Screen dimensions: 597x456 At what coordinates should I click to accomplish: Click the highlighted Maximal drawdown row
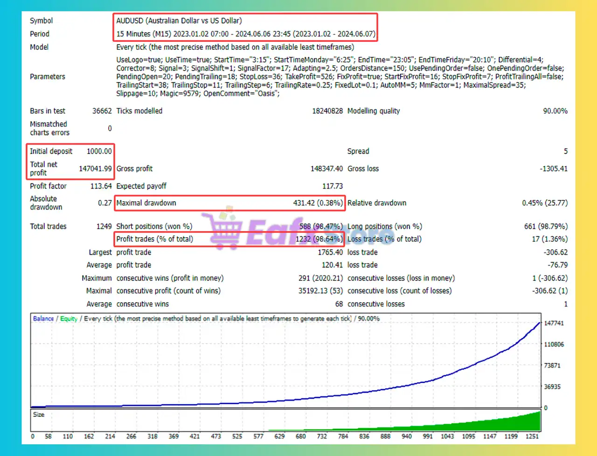coord(229,203)
